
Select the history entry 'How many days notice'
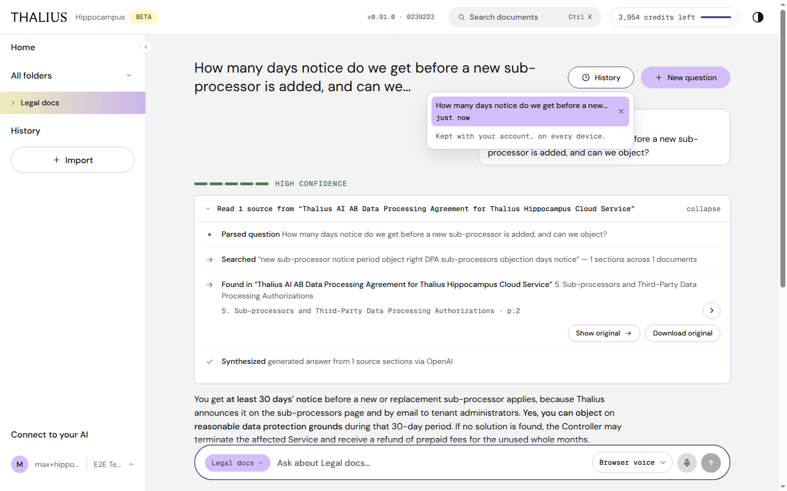point(530,111)
